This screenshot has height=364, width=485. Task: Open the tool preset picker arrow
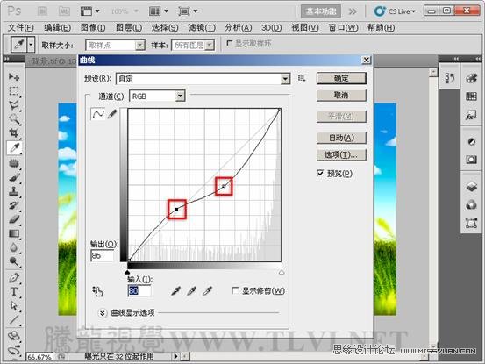tap(31, 45)
